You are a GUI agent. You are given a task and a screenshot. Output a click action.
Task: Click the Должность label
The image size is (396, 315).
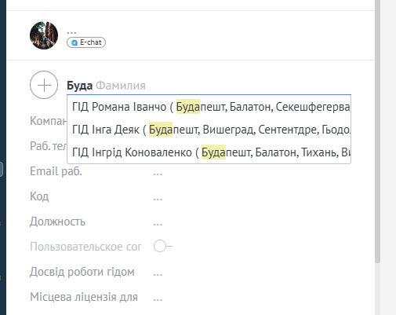click(57, 222)
